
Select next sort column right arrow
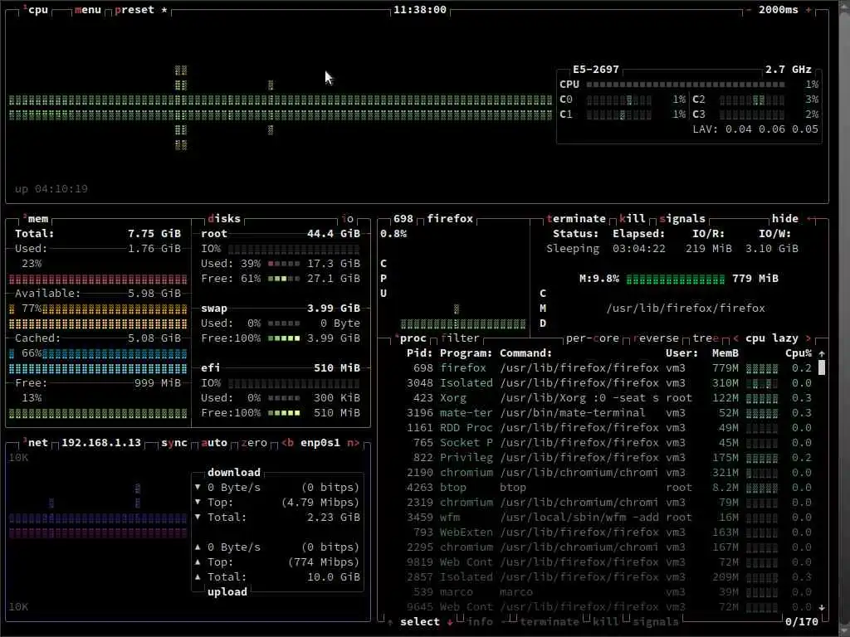tap(808, 338)
